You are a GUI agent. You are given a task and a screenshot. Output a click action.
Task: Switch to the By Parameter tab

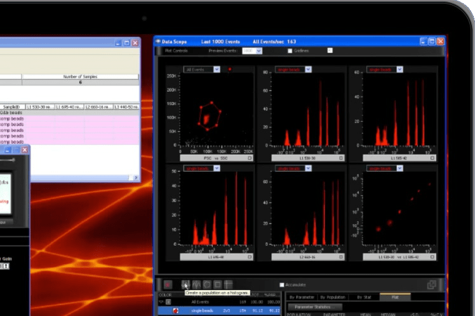[x=301, y=297]
